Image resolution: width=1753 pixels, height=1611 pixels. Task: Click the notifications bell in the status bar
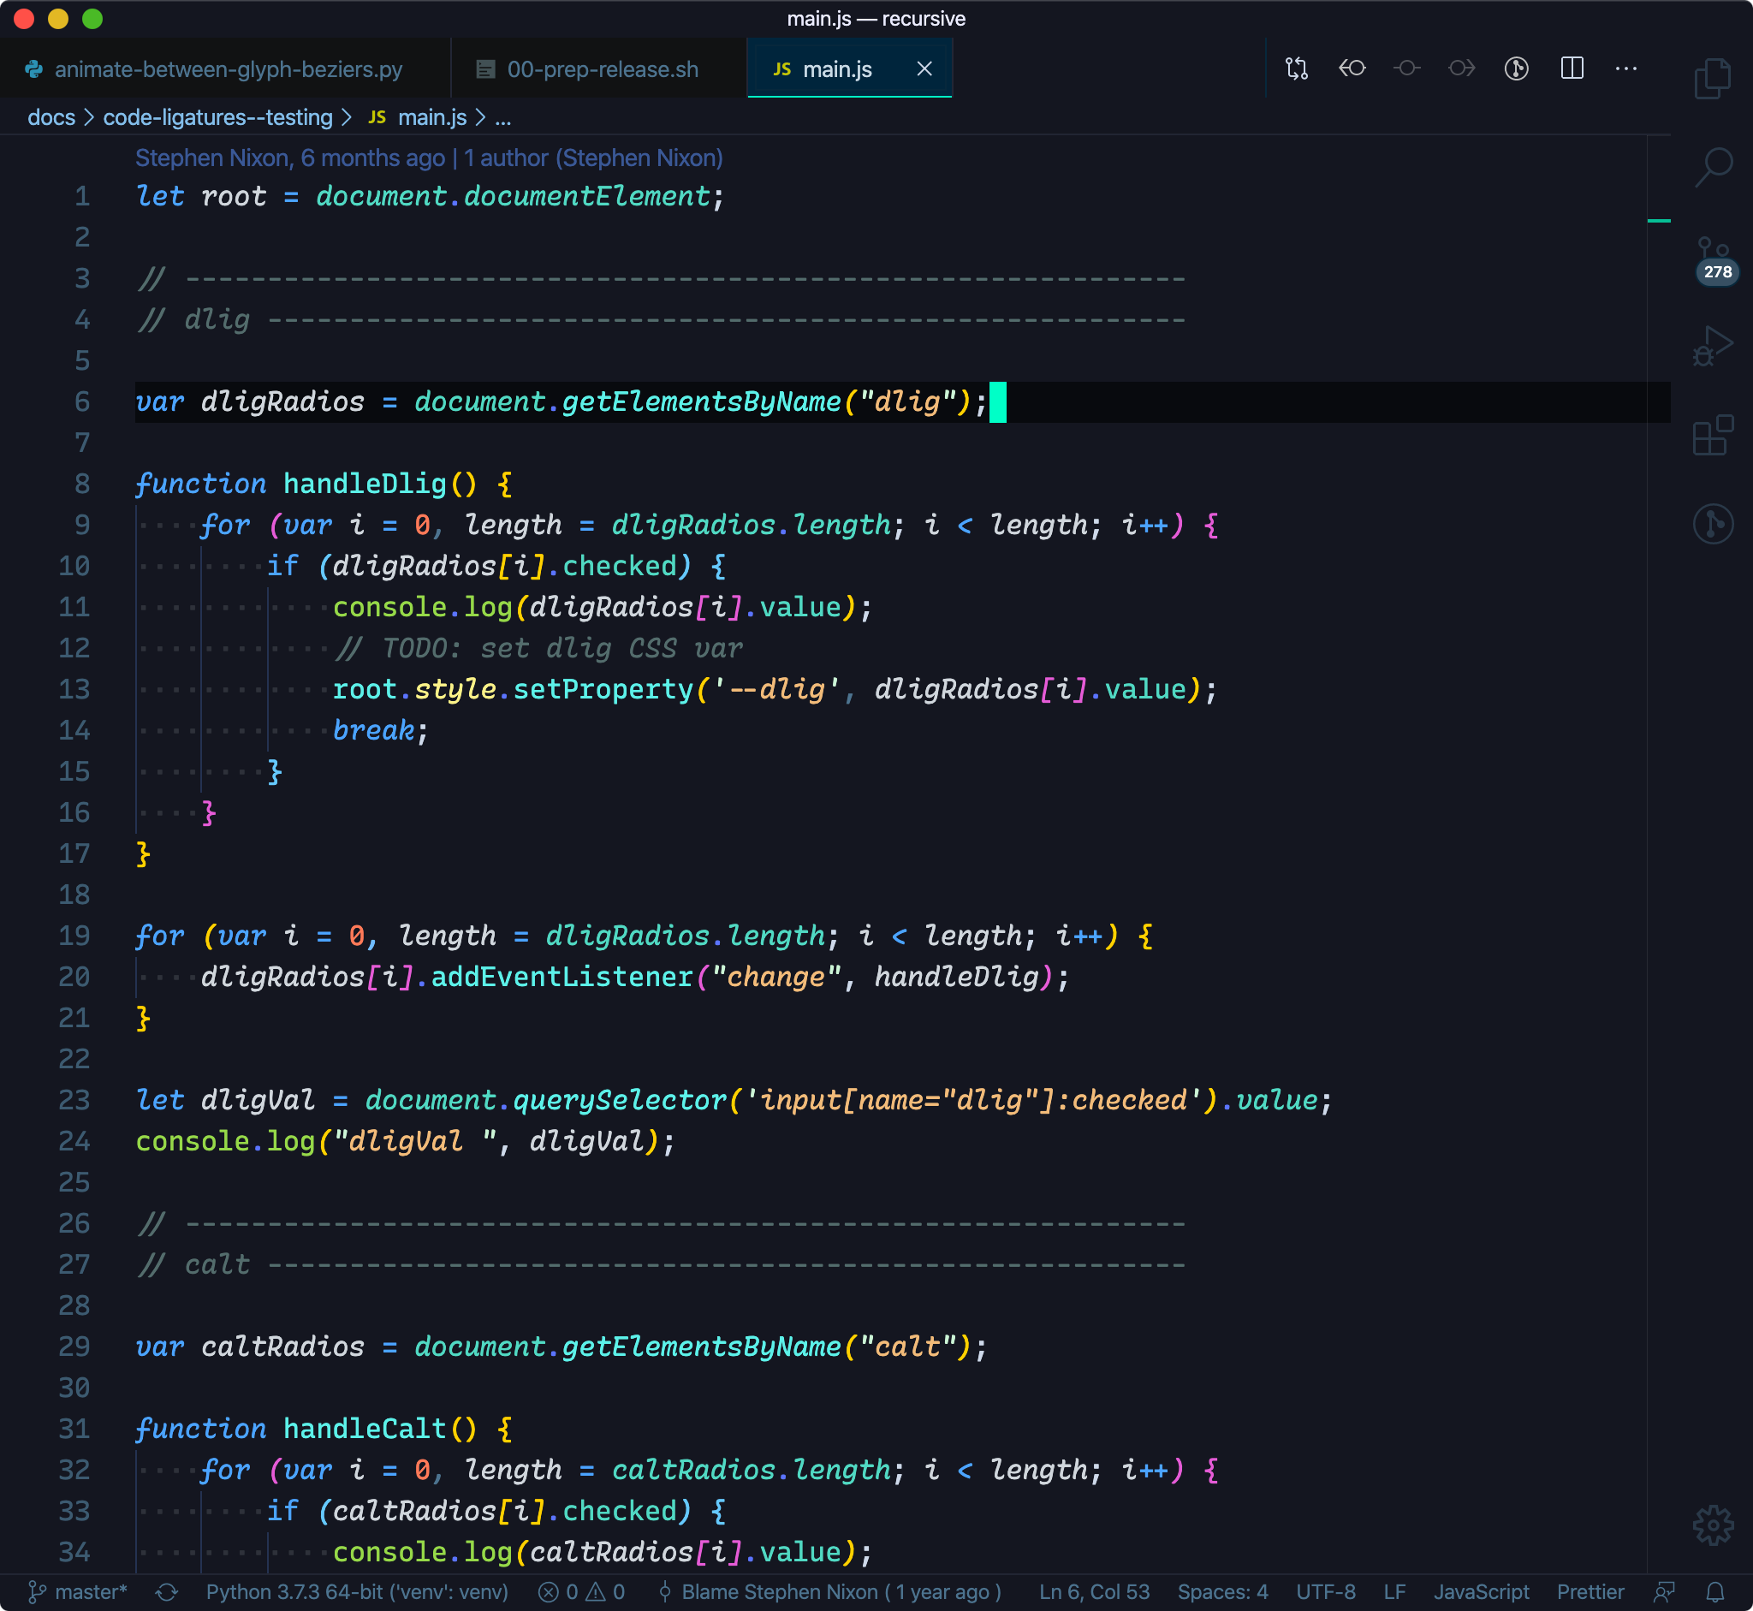point(1714,1592)
